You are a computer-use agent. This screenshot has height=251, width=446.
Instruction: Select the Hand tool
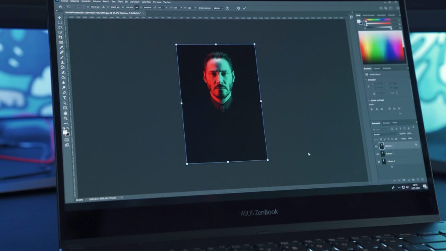pyautogui.click(x=65, y=113)
